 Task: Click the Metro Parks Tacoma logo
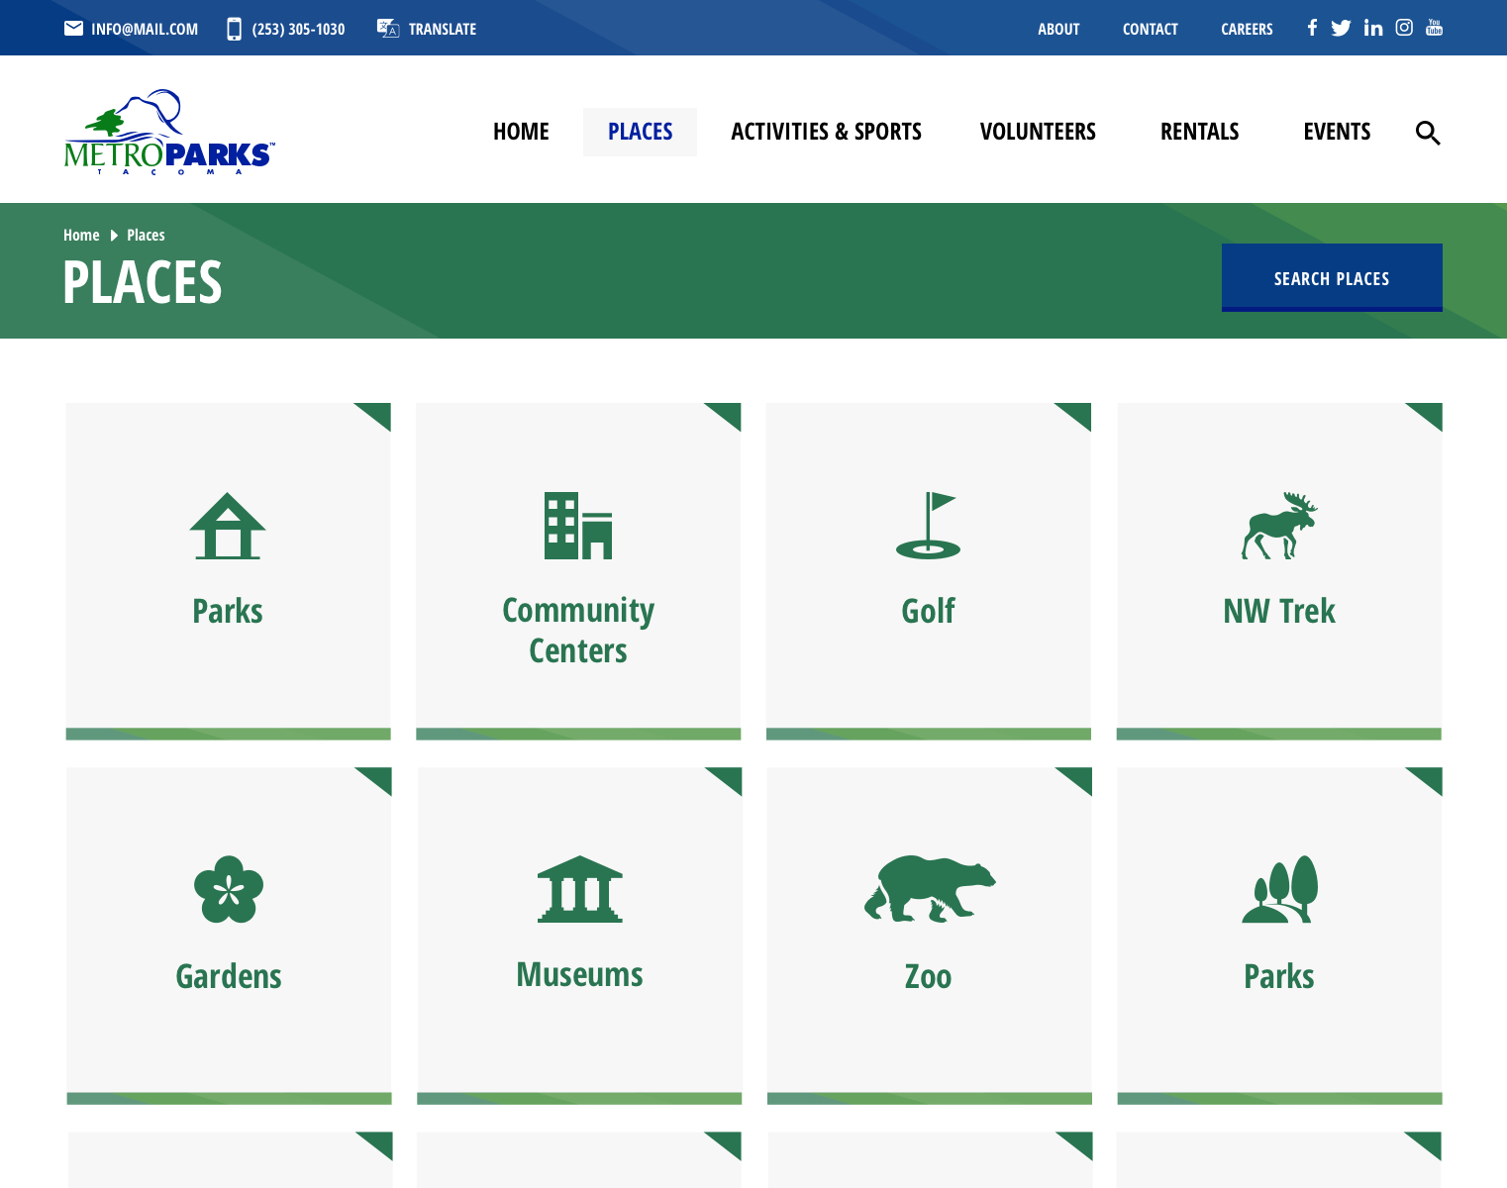coord(168,133)
